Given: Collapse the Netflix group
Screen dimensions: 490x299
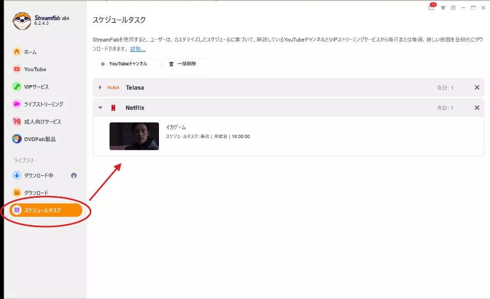Looking at the screenshot, I should [101, 107].
